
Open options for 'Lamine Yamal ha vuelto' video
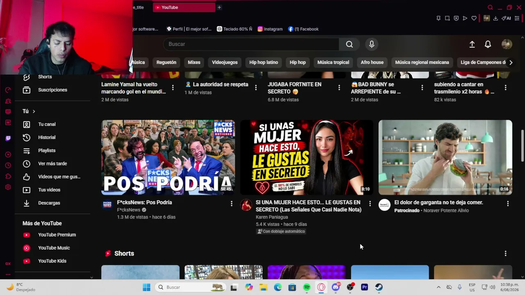coord(173,88)
